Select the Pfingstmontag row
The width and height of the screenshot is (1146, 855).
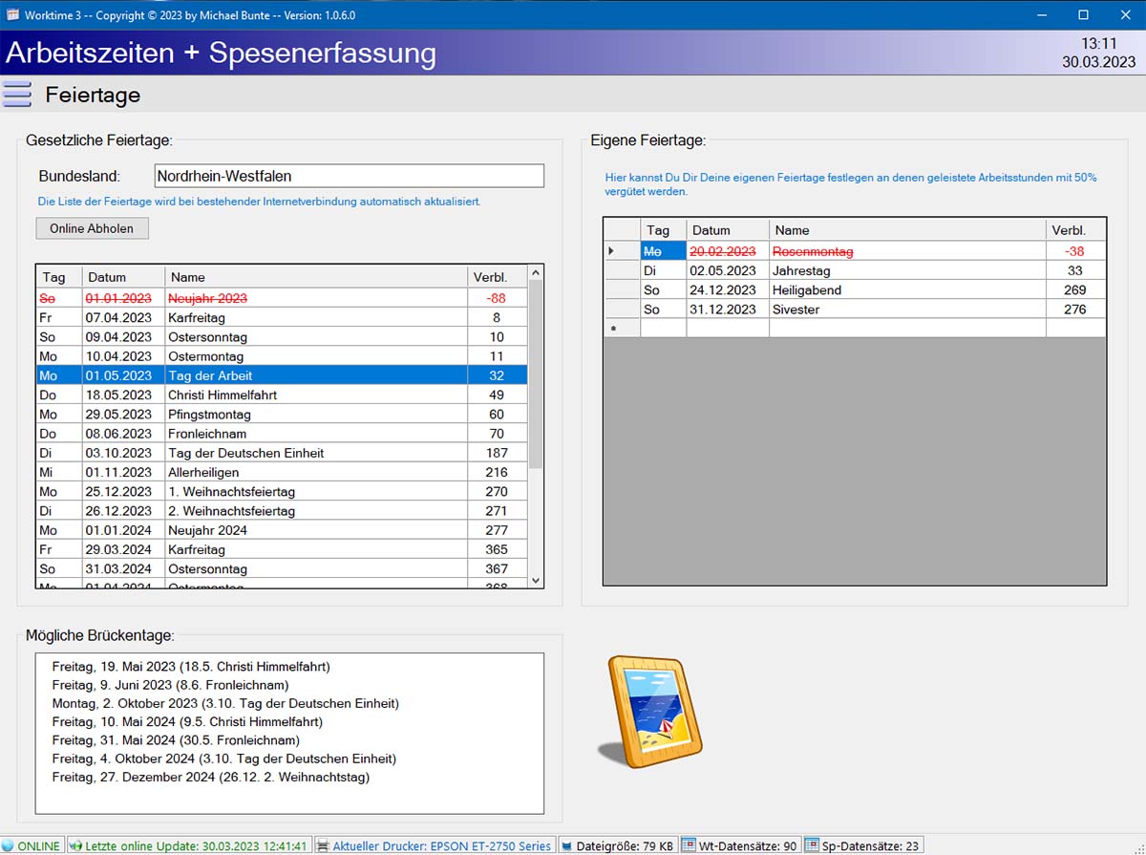282,415
